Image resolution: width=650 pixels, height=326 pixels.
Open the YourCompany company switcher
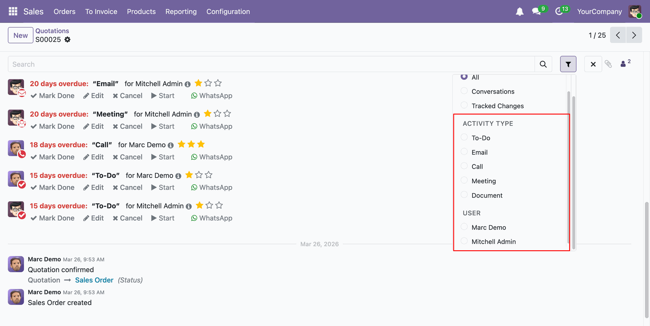point(599,11)
